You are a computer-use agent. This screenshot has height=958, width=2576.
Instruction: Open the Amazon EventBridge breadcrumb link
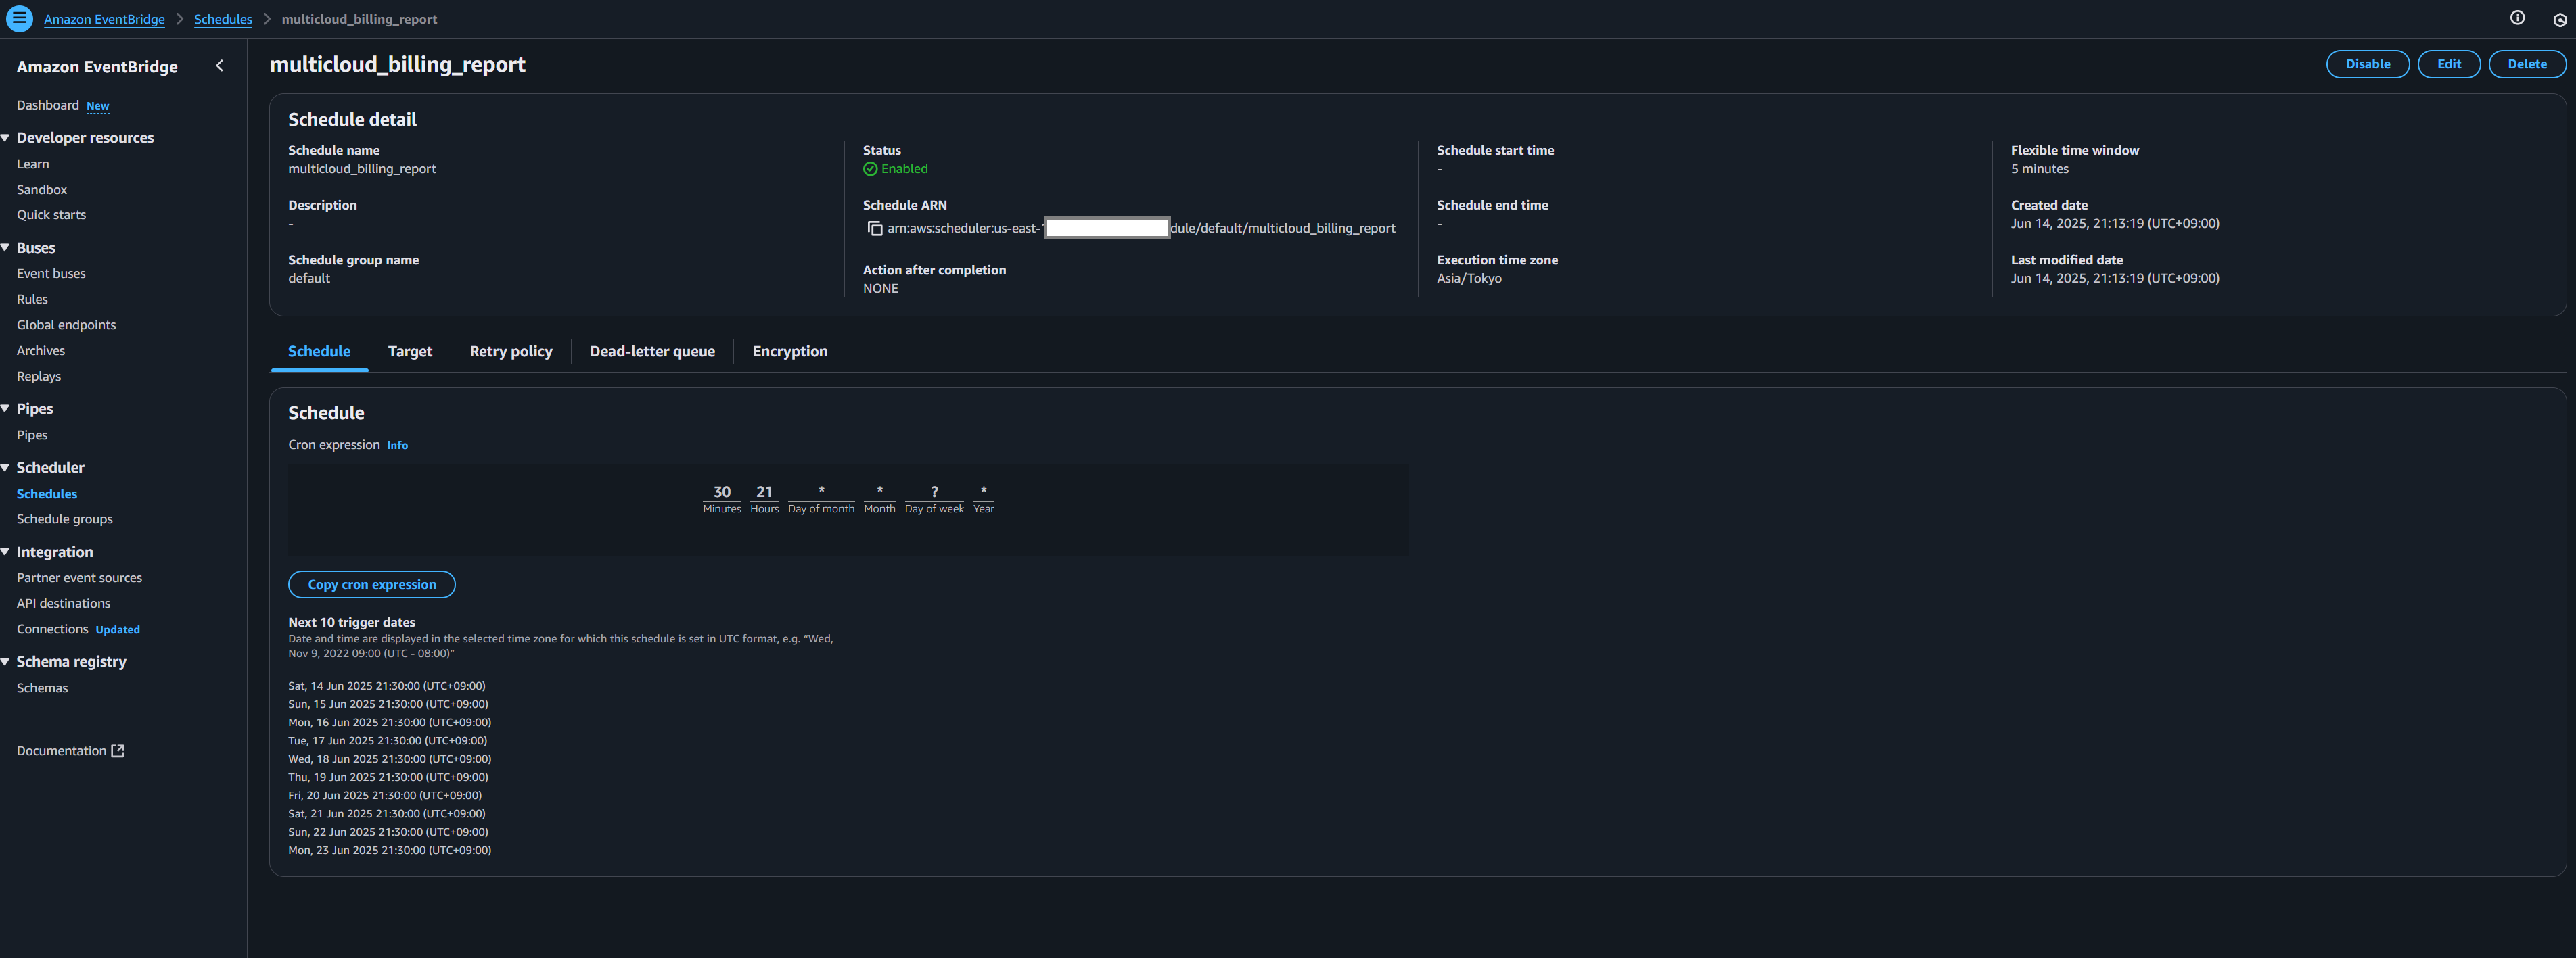(104, 19)
